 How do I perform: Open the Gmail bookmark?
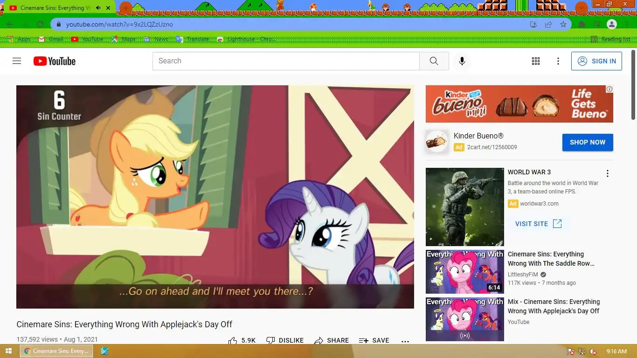click(50, 39)
